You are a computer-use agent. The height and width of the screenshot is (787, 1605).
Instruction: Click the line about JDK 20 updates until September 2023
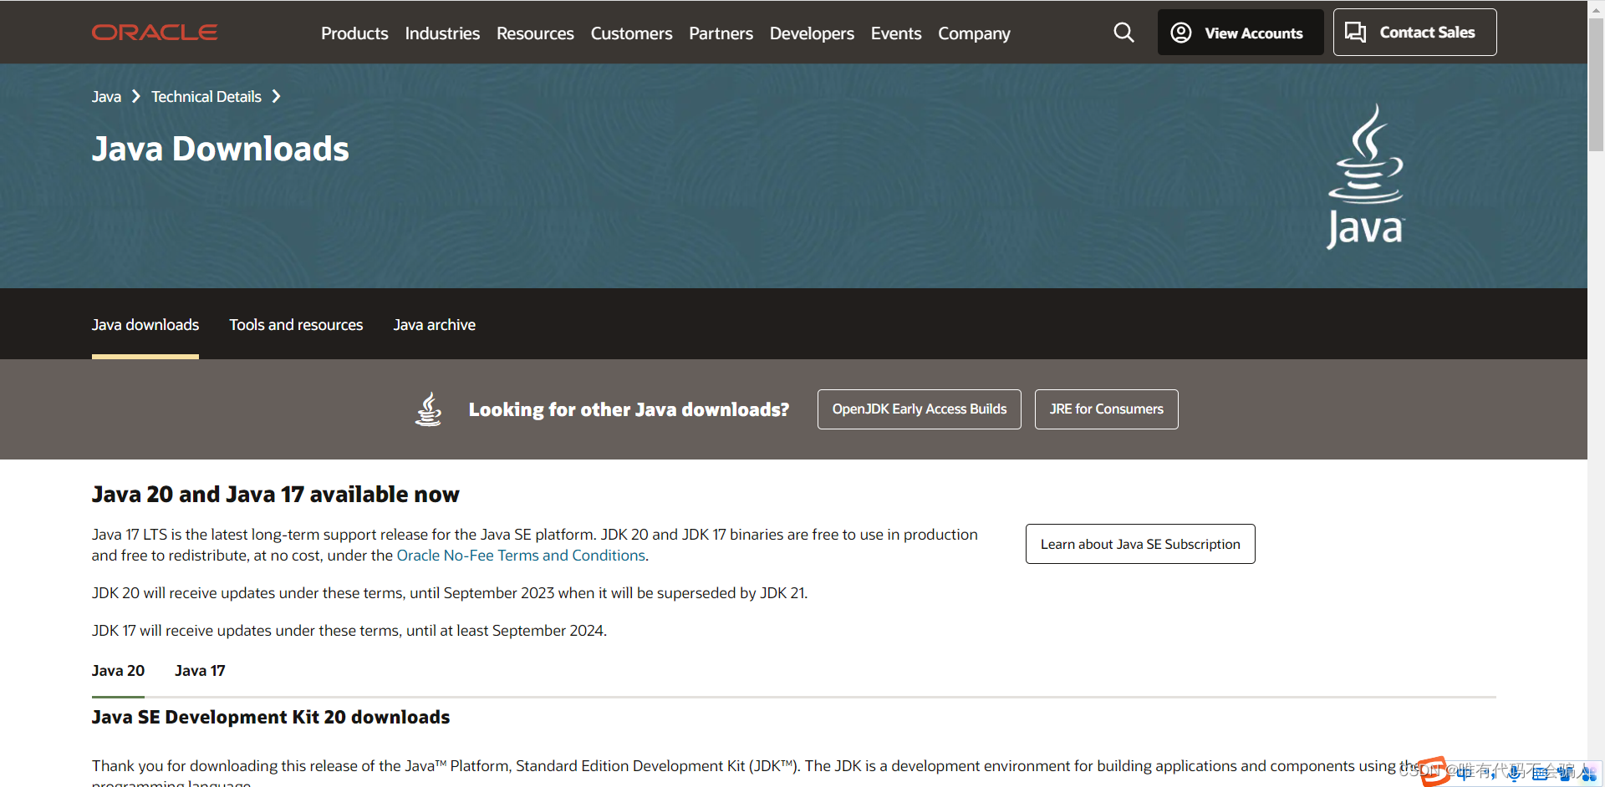[450, 593]
